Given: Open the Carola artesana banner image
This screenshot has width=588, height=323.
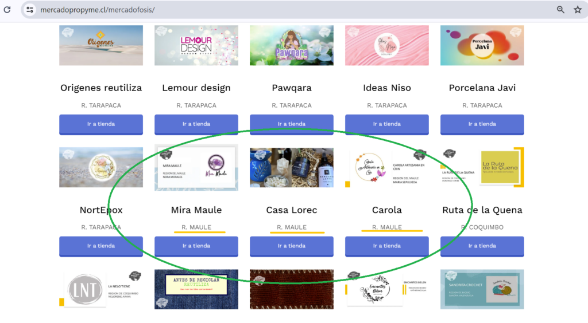Looking at the screenshot, I should click(386, 167).
